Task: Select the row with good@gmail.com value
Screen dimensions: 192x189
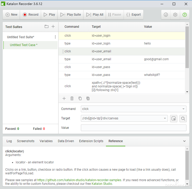Action: coord(122,59)
